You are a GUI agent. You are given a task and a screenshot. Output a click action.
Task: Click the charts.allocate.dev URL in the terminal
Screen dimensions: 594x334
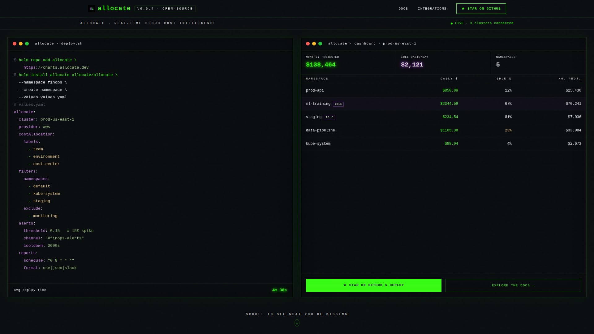56,67
